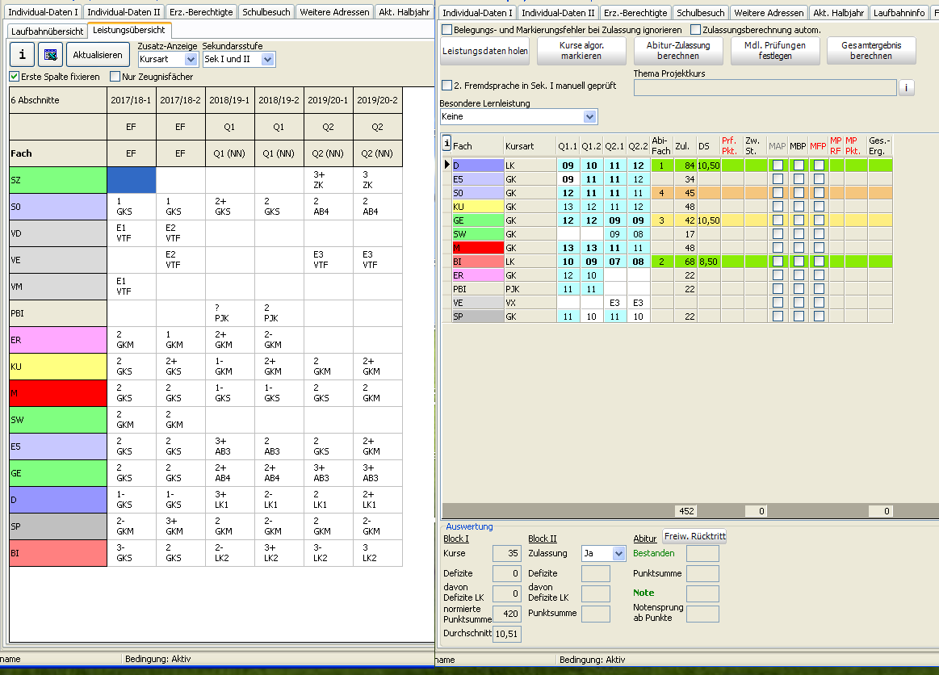This screenshot has width=939, height=675.
Task: Click the Abi-Fach column header
Action: 661,145
